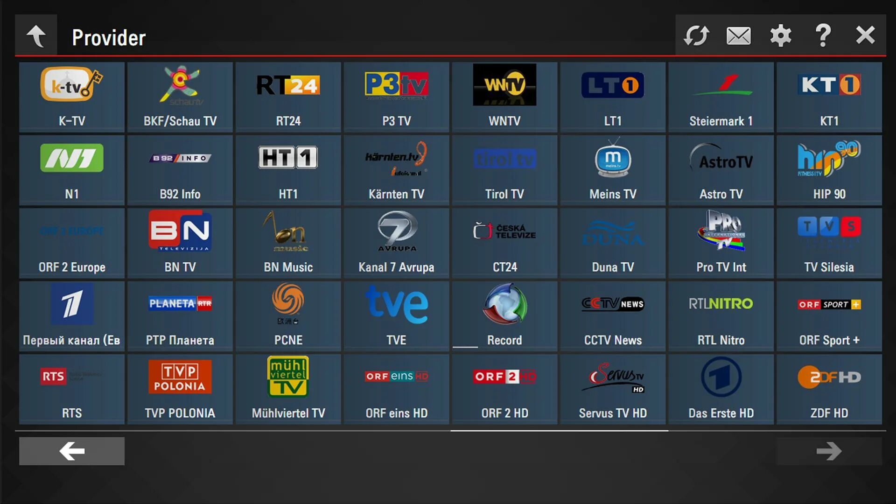Scroll provider grid horizontally right
Screen dimensions: 896x504
830,450
